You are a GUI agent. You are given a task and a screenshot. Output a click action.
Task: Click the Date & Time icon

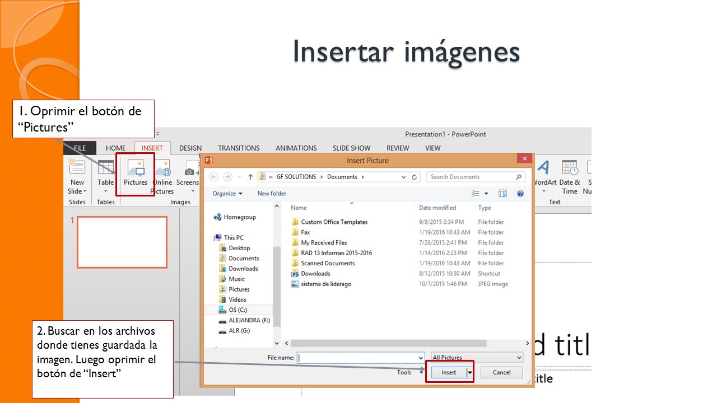(570, 167)
